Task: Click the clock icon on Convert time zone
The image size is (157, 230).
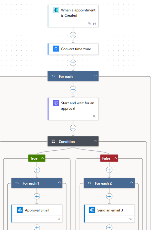Action: click(56, 49)
